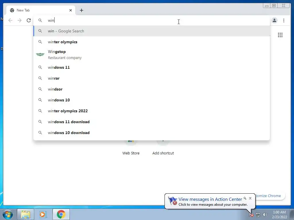Select the New Tab tab

41,10
